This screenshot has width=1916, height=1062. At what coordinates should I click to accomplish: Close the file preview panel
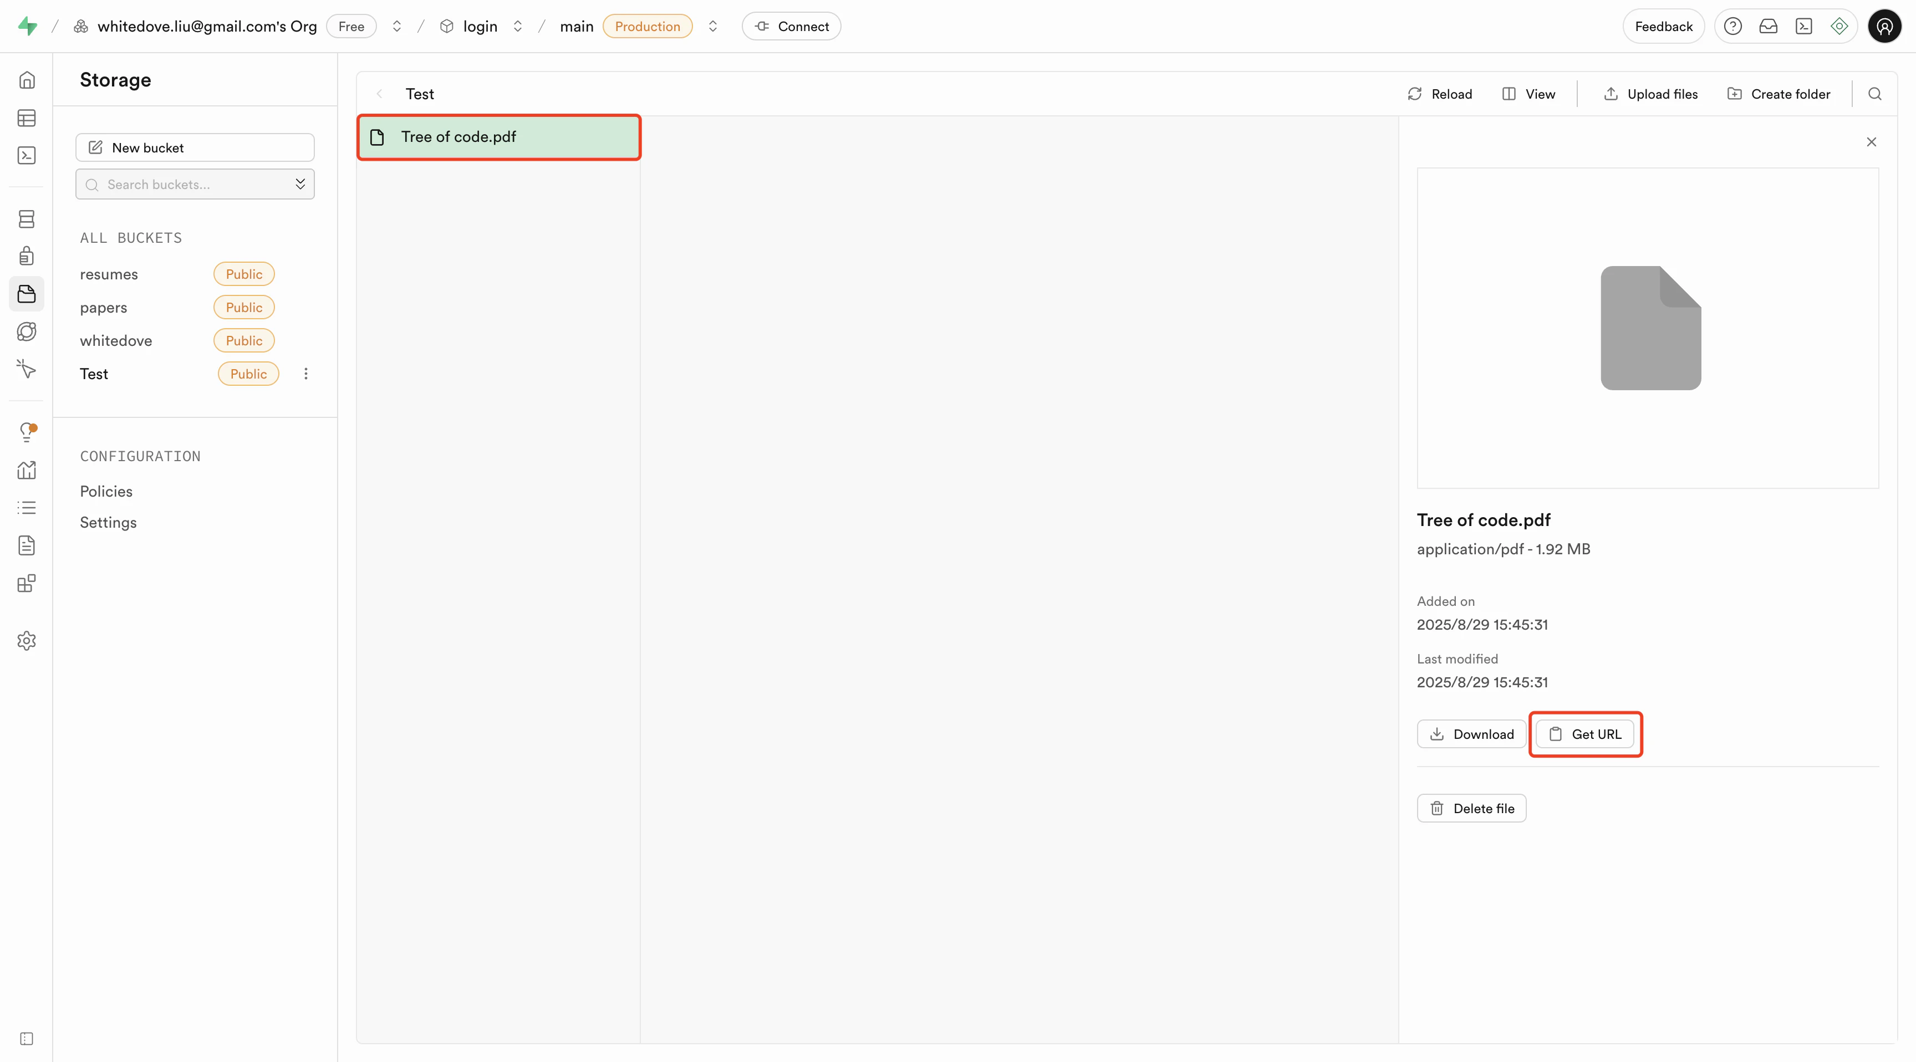pos(1872,142)
